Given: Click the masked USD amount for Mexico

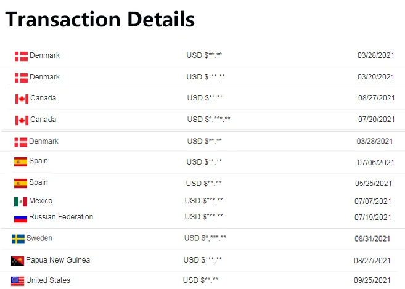Looking at the screenshot, I should click(x=204, y=201).
